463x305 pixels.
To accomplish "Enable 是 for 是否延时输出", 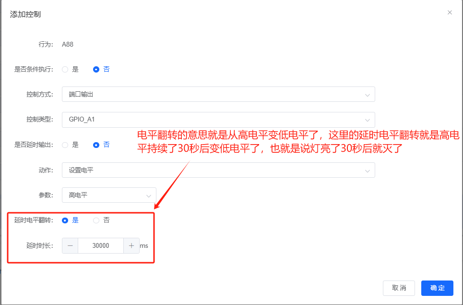I will (65, 145).
